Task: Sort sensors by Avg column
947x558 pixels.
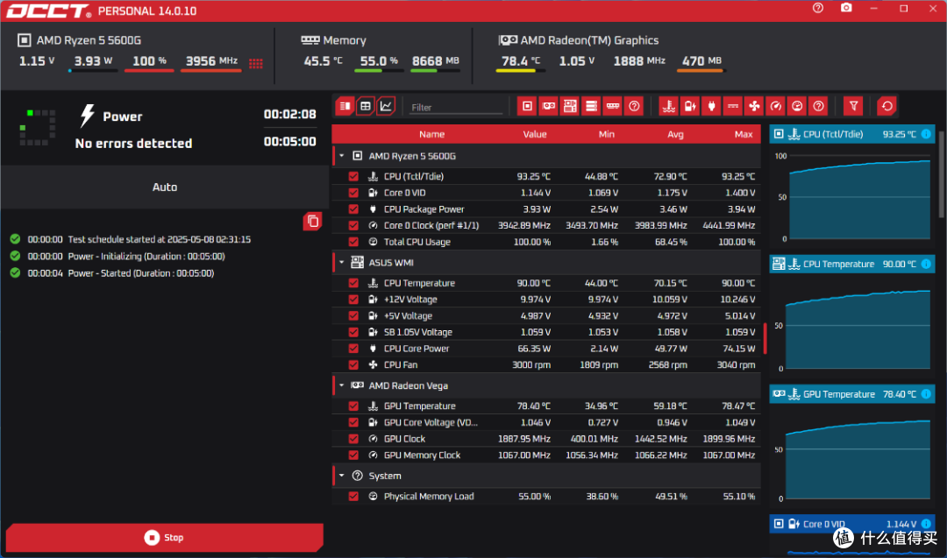Action: (x=675, y=134)
